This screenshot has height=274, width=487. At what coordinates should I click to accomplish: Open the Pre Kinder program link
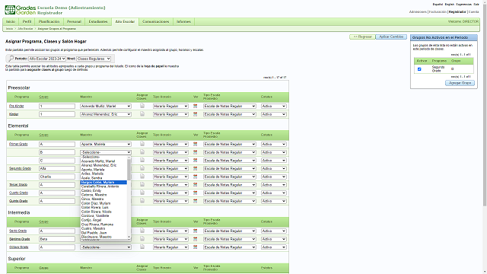17,107
